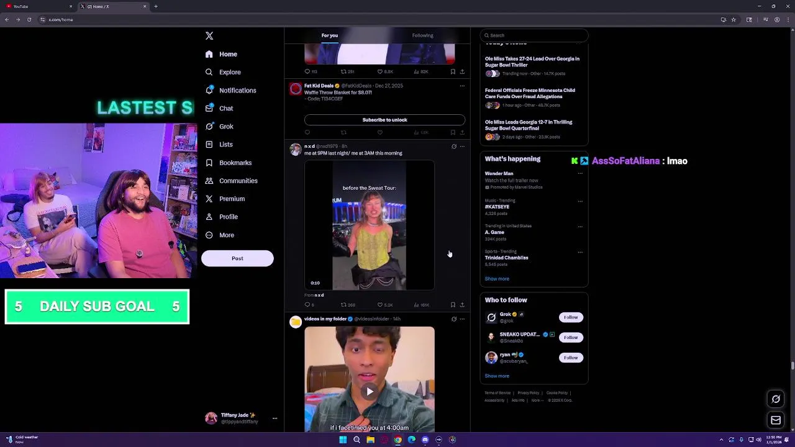Focus the X Search field
This screenshot has width=795, height=447.
click(x=534, y=35)
